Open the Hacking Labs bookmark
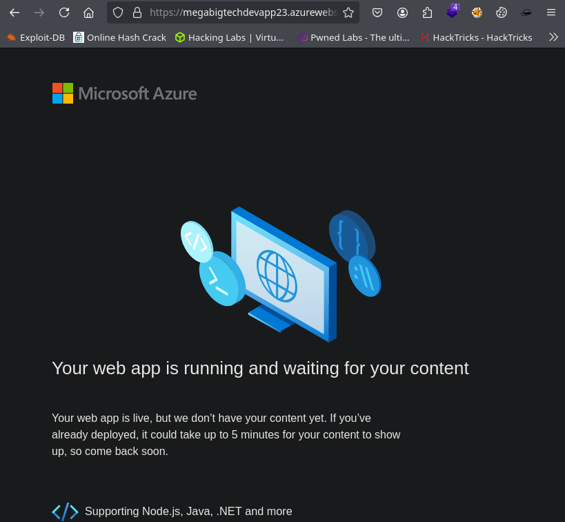 pyautogui.click(x=229, y=37)
